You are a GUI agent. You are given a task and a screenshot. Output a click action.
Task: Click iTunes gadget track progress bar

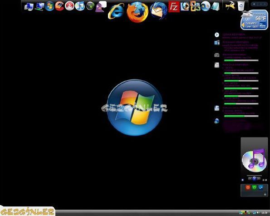click(254, 176)
